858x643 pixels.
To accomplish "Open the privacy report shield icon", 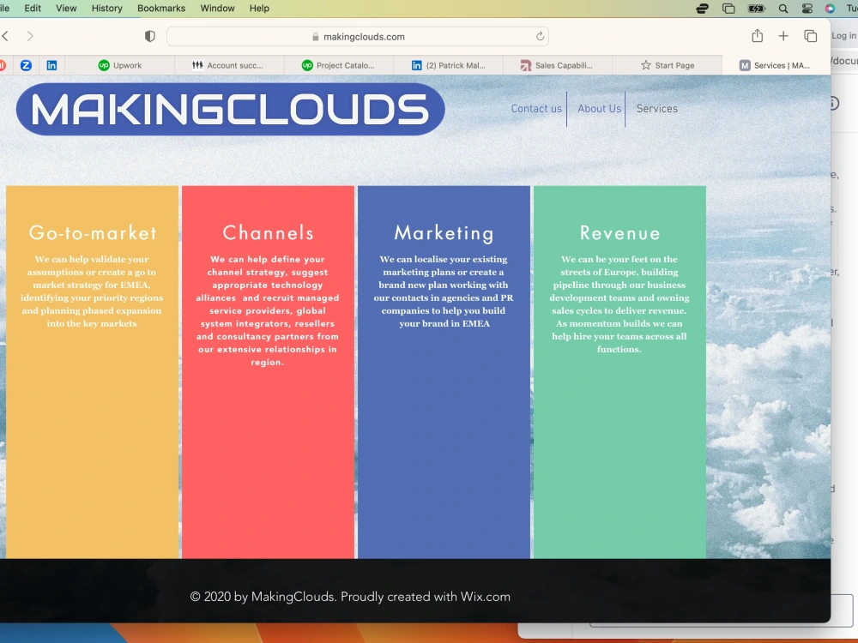I will [x=149, y=36].
